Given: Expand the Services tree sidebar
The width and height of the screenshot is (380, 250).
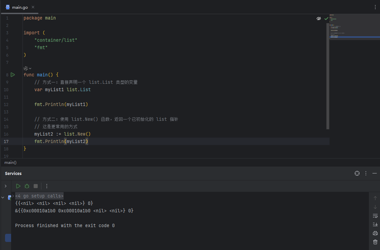Looking at the screenshot, I should coord(6,186).
